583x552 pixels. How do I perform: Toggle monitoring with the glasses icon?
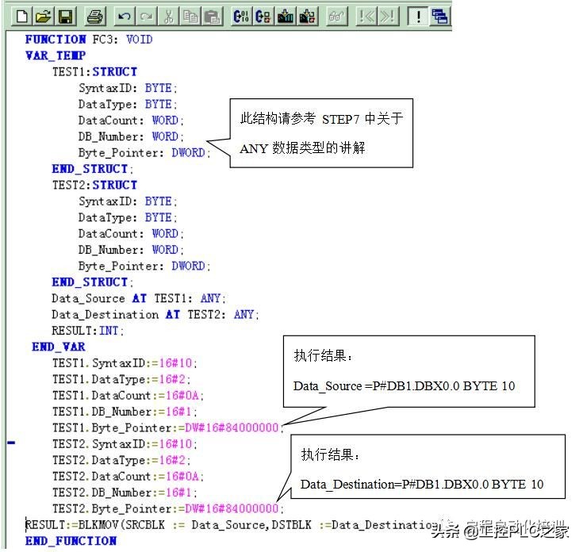[336, 17]
